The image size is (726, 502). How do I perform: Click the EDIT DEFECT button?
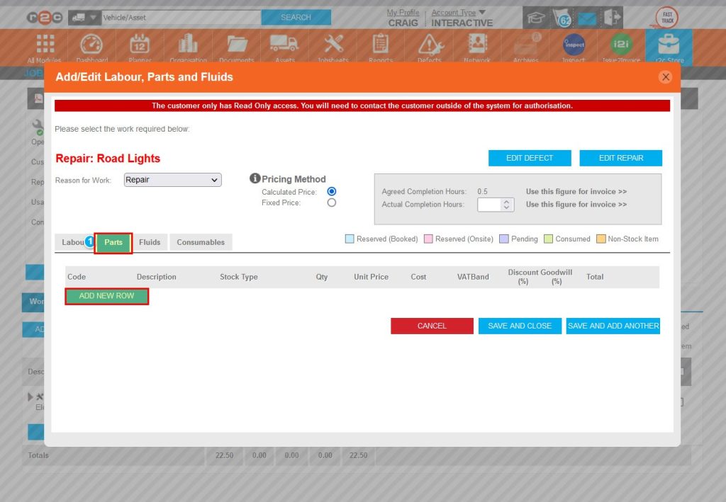point(529,158)
